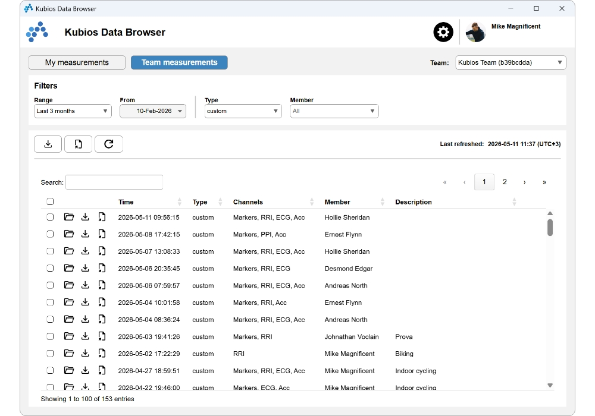The height and width of the screenshot is (416, 595).
Task: Toggle the select-all checkbox in table header
Action: [50, 201]
